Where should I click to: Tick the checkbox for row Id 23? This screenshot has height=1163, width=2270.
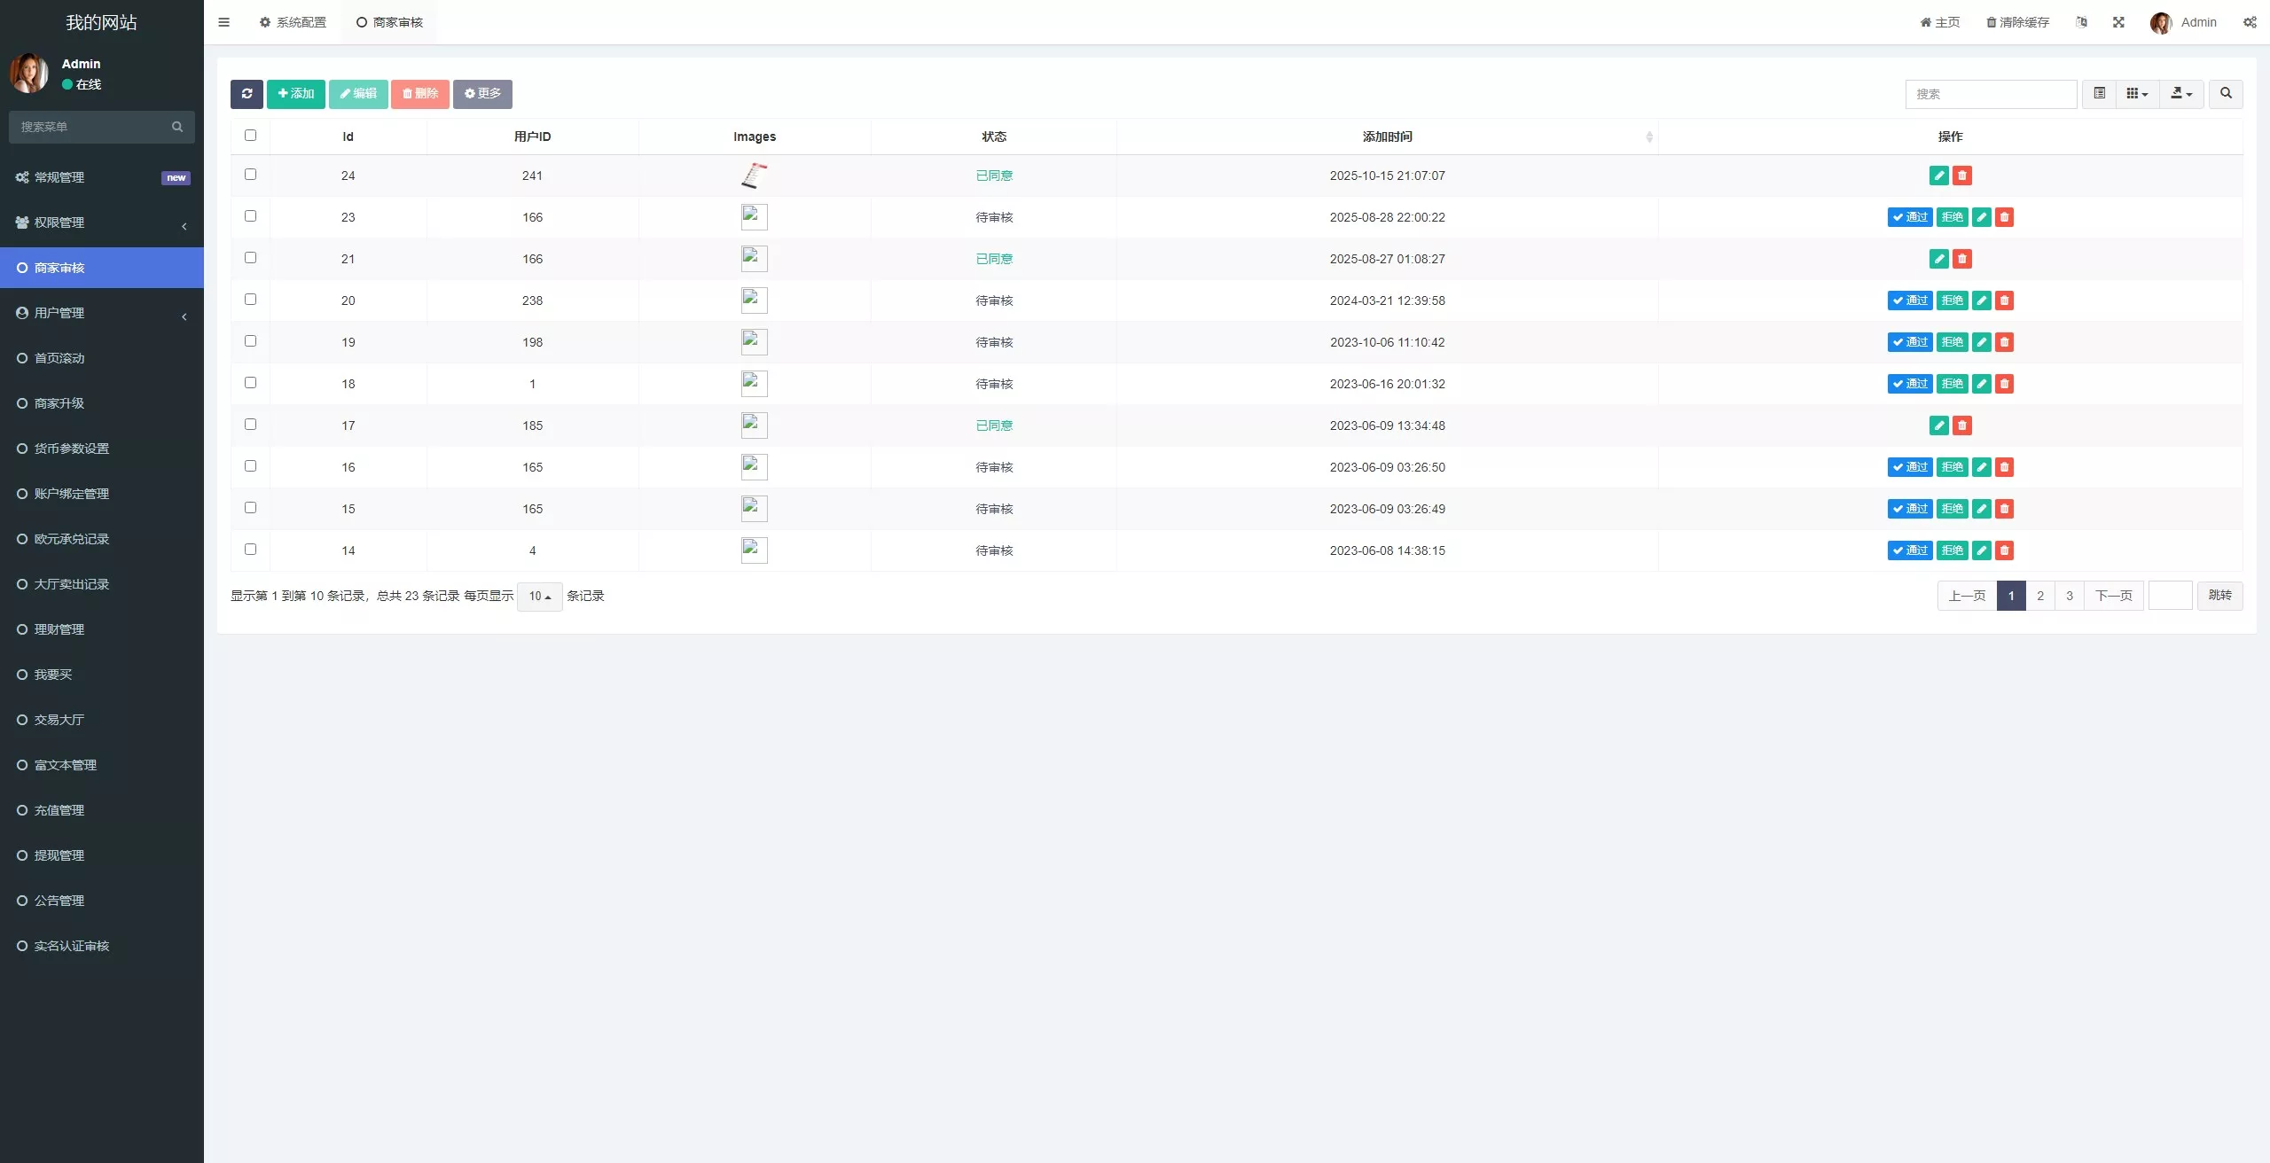(x=250, y=216)
